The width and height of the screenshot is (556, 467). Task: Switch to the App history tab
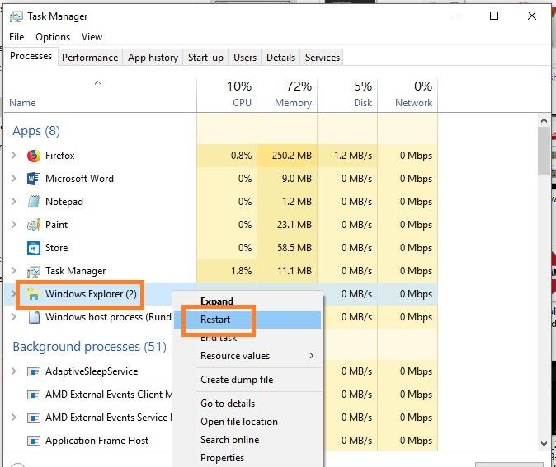click(x=153, y=58)
